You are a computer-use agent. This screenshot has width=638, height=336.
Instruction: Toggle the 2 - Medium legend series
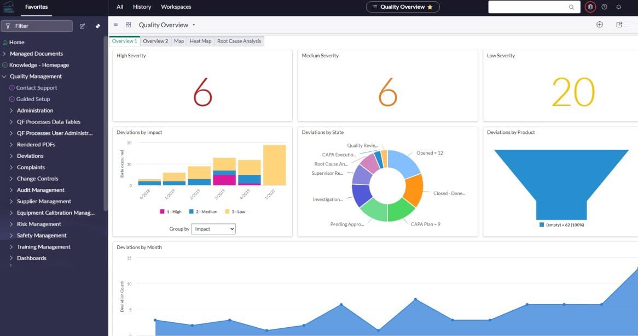tap(204, 211)
